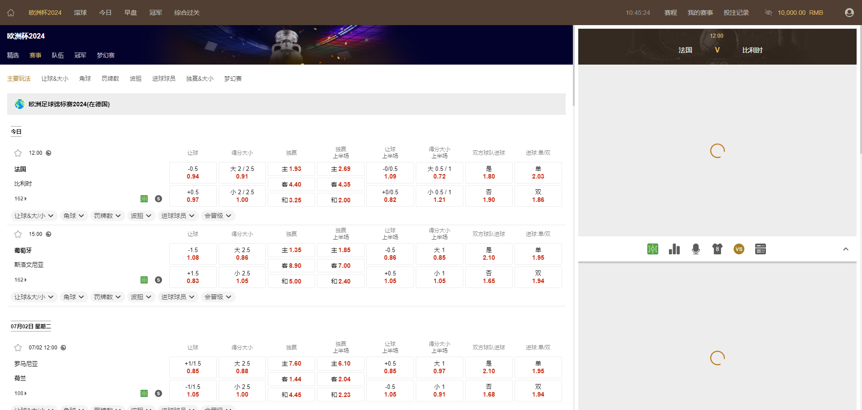Click the home icon in top bar

tap(11, 13)
